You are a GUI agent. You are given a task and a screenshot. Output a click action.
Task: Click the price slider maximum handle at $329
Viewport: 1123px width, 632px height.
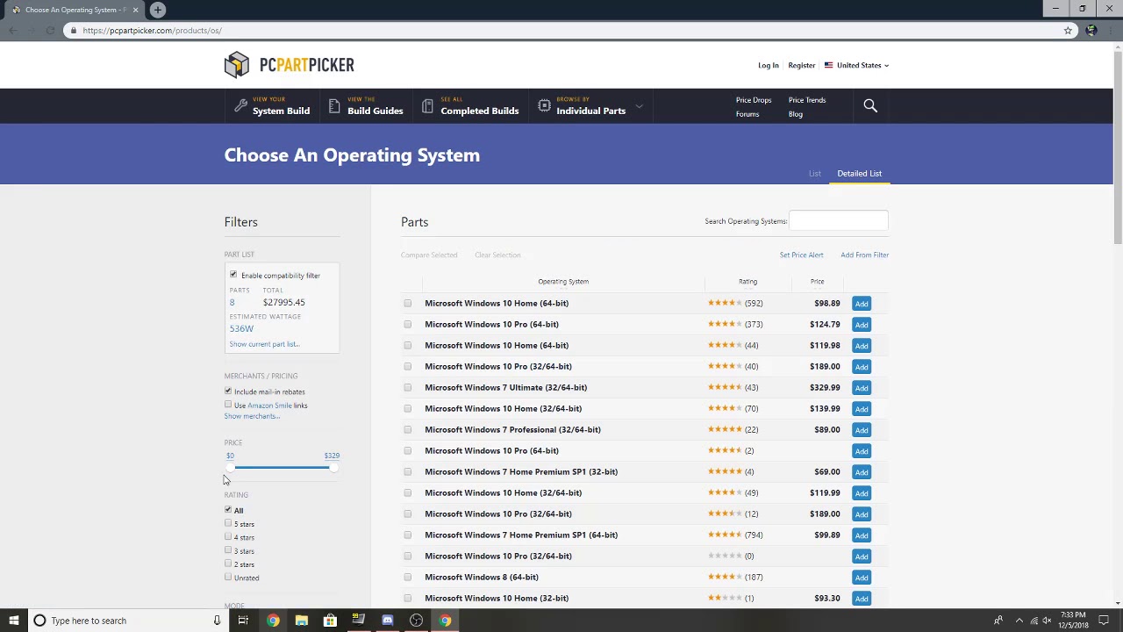(332, 467)
